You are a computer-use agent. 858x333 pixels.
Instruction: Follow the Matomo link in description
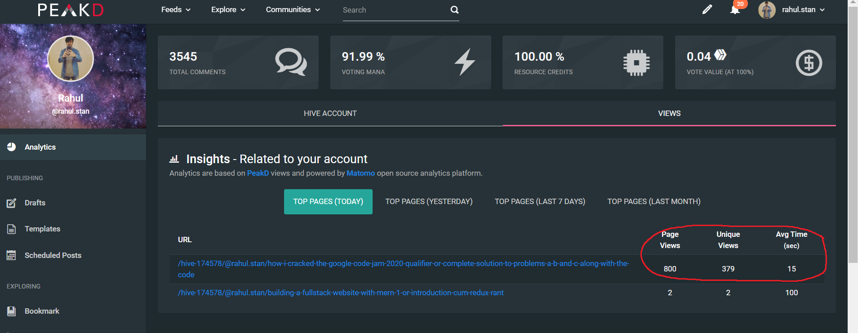click(360, 173)
